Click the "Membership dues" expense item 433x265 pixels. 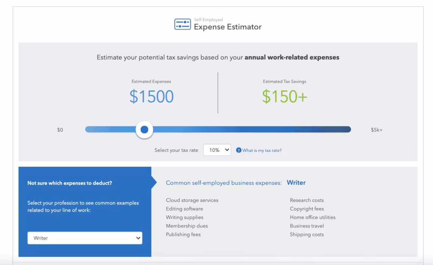pos(187,226)
